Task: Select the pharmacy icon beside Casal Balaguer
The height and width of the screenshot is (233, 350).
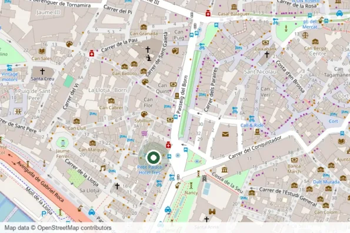Action: coord(208,13)
